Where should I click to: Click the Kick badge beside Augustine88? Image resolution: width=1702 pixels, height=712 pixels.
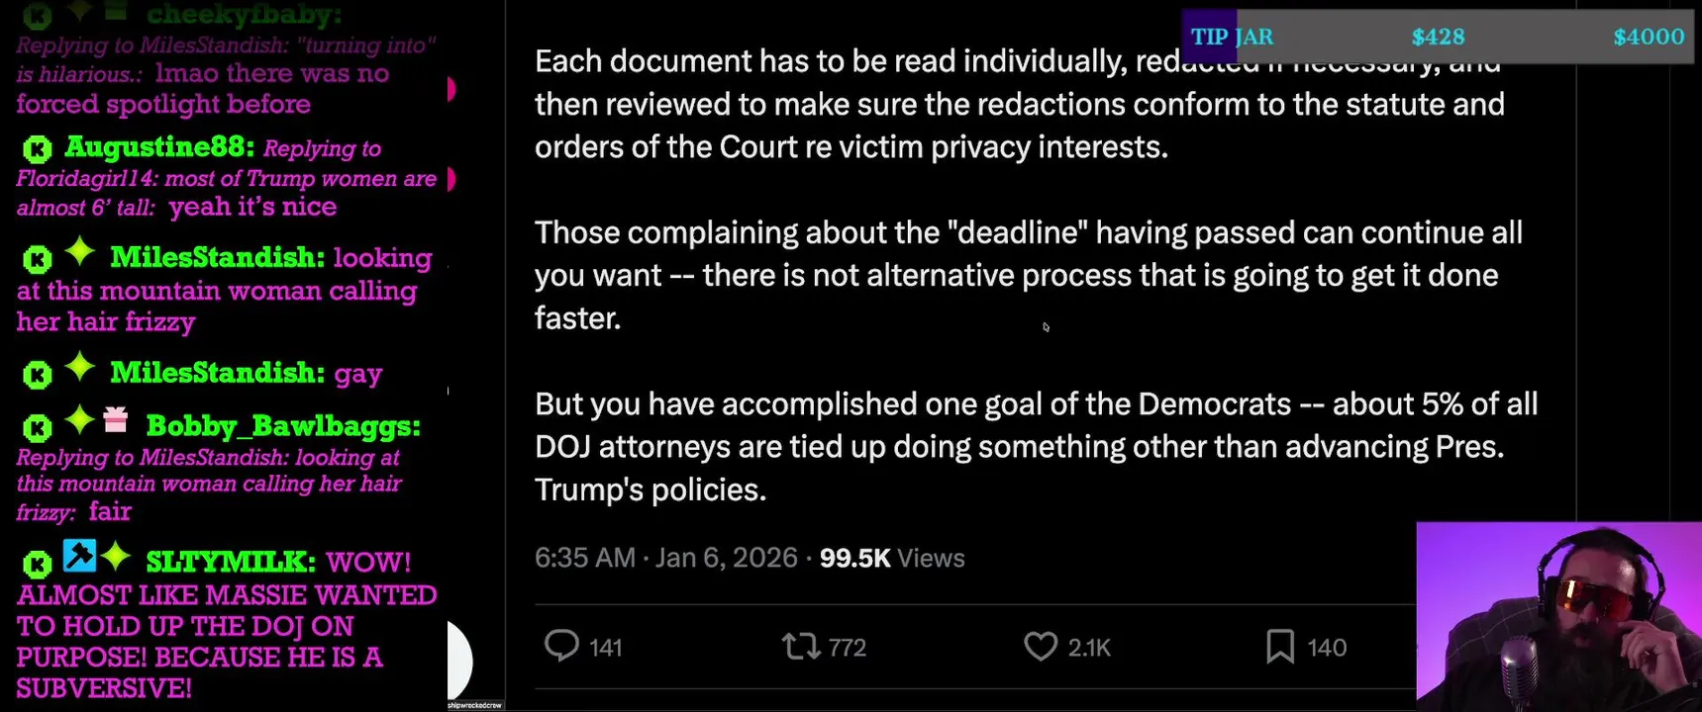(x=38, y=149)
